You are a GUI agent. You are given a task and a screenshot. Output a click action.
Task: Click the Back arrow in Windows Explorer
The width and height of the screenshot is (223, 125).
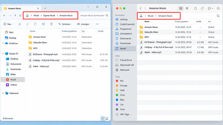click(x=4, y=16)
